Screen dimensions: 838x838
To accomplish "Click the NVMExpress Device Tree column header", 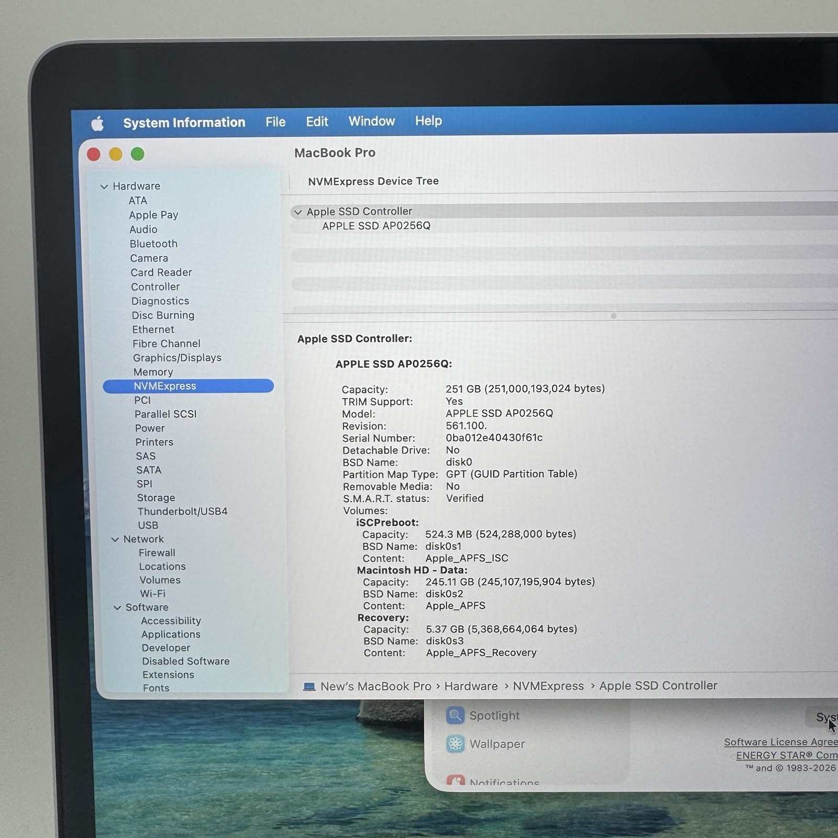I will point(373,181).
